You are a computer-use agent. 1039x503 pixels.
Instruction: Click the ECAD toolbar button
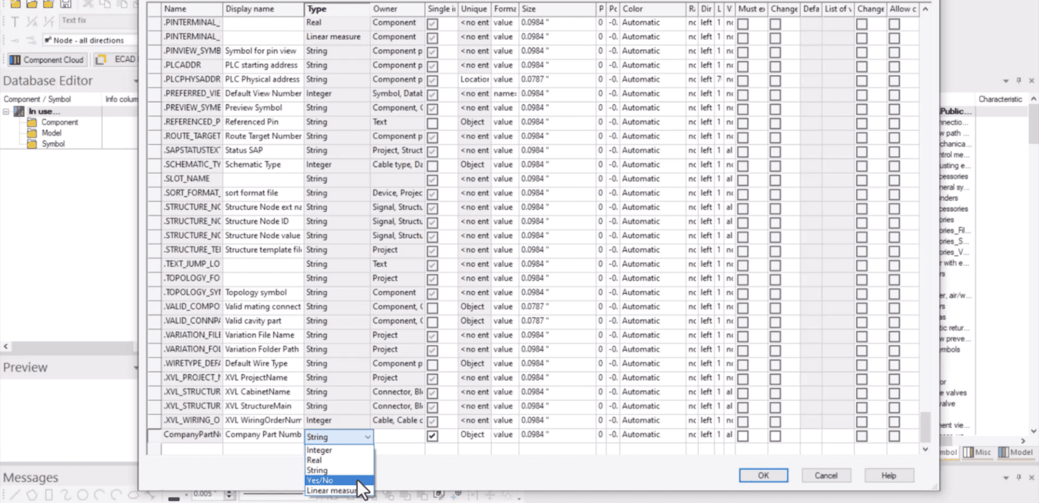tap(116, 60)
